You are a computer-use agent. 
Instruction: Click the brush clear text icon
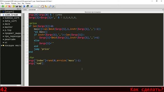point(46,6)
